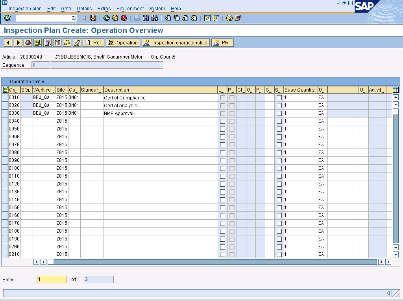403x301 pixels.
Task: Tick the S checkbox for operation 0200
Action: [279, 247]
